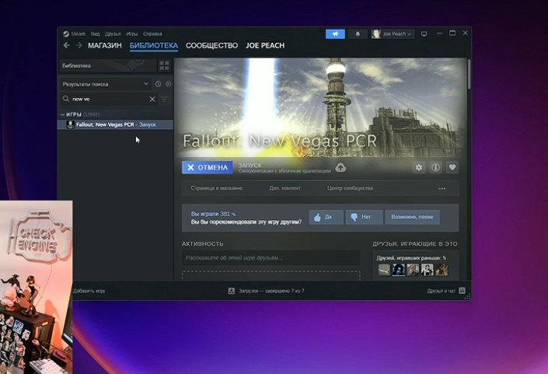Clear the search field with X icon
Image resolution: width=548 pixels, height=374 pixels.
[x=152, y=100]
